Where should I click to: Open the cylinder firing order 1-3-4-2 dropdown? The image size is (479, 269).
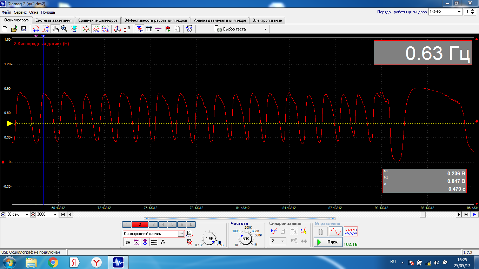(445, 12)
